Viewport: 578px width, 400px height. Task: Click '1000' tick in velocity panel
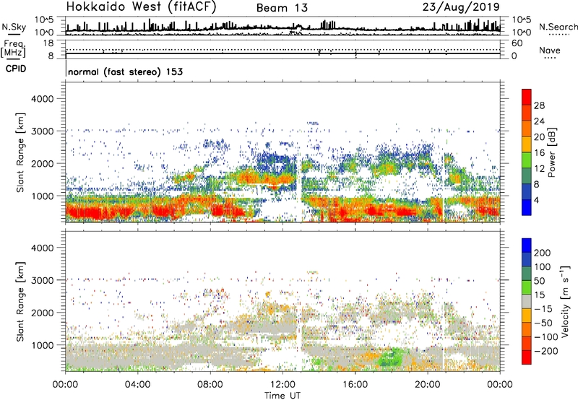point(43,345)
